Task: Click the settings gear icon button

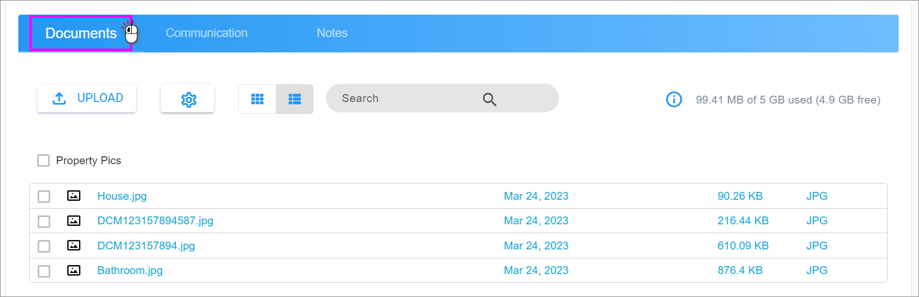Action: click(187, 98)
